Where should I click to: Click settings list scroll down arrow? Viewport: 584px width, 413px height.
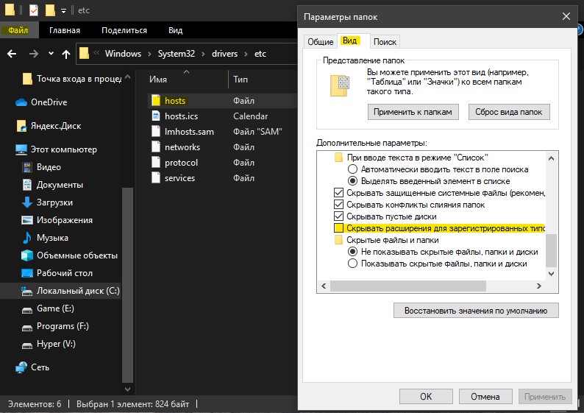coord(551,274)
